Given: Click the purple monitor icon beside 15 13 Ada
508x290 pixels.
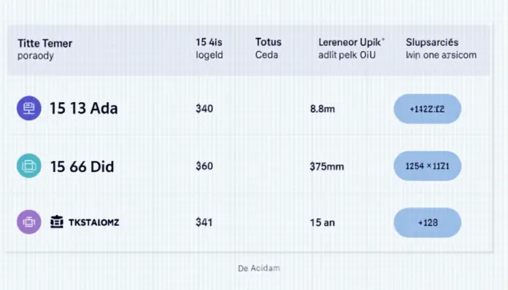Looking at the screenshot, I should (29, 109).
